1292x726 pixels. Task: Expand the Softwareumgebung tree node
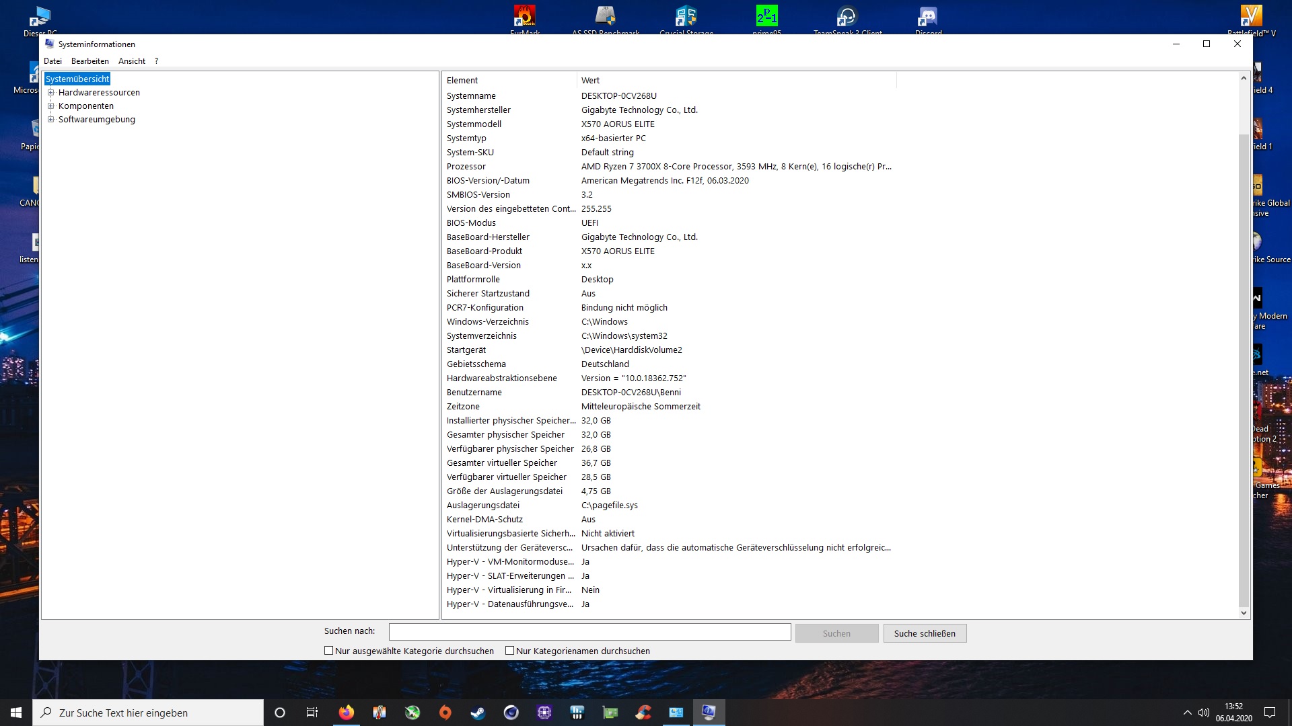click(50, 120)
